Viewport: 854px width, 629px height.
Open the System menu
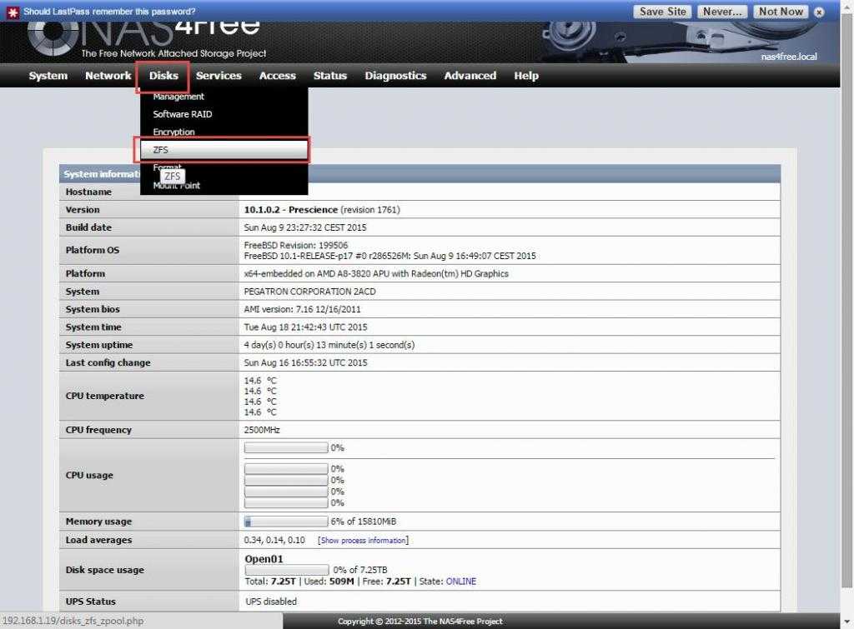[x=48, y=76]
